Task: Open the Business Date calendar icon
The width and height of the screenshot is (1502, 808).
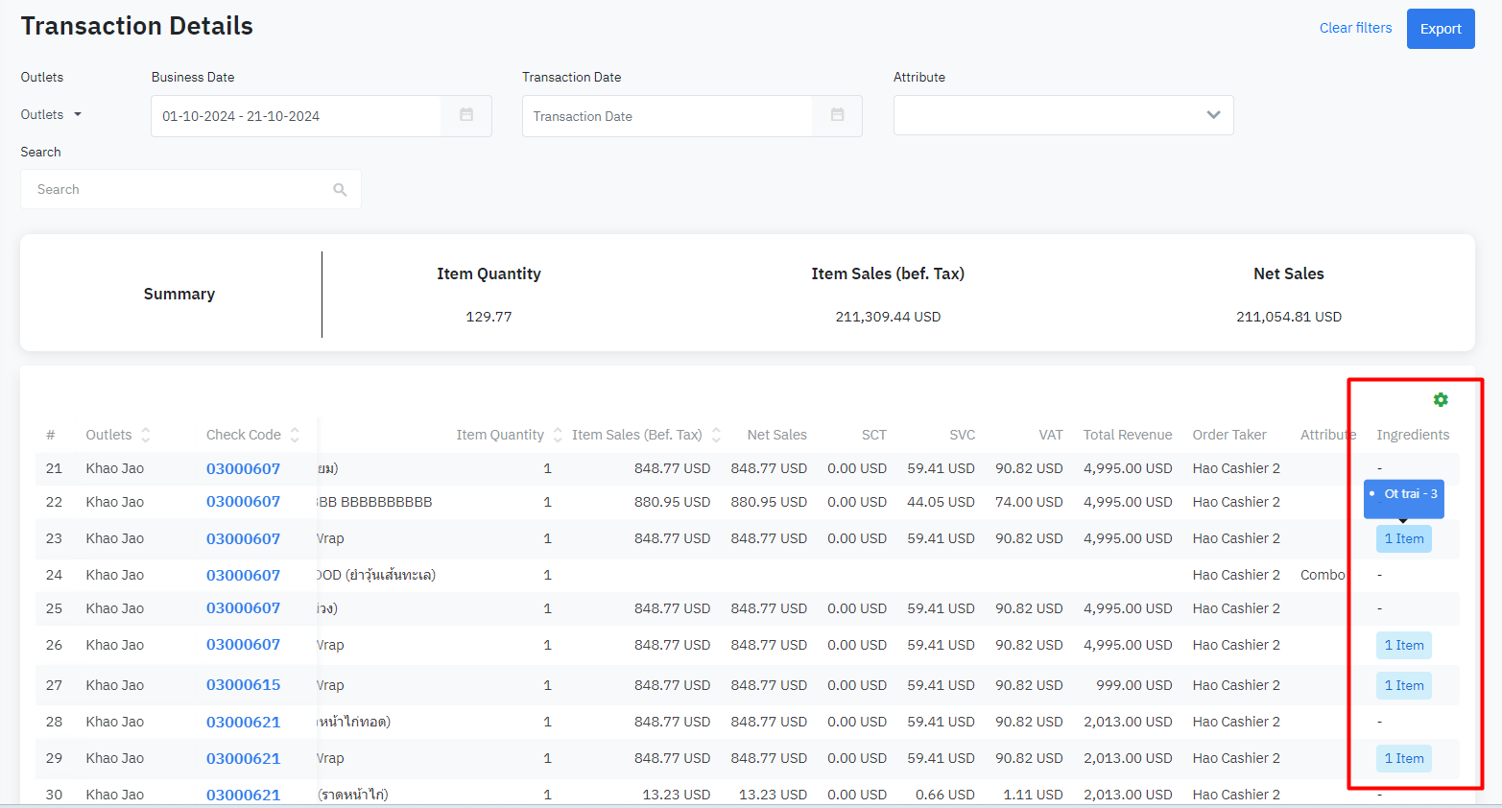Action: point(466,115)
